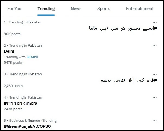Select the Trending tab

pos(46,8)
